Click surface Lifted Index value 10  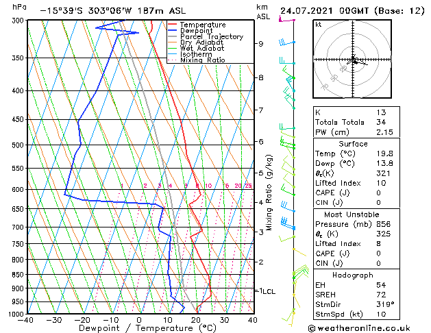point(381,183)
